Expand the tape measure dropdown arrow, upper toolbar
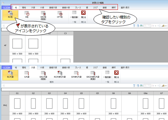 coord(166,26)
